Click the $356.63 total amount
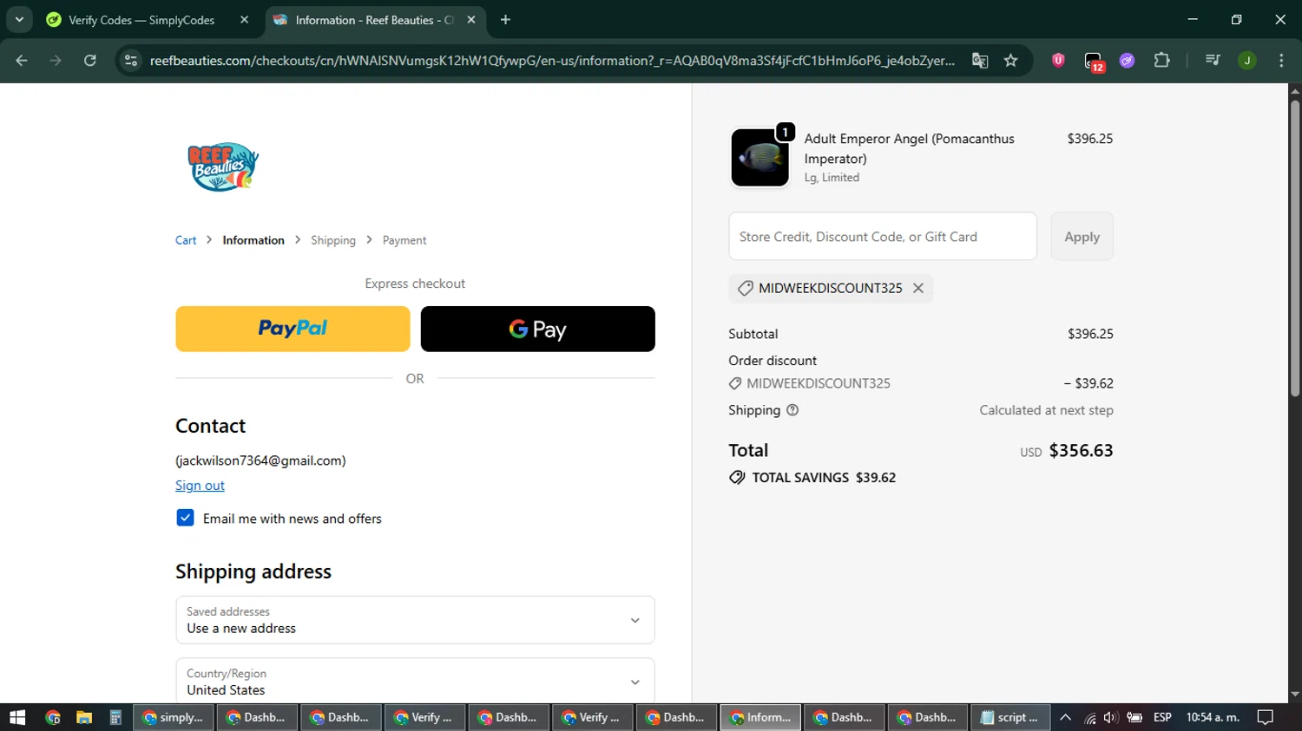Screen dimensions: 1302x731 tap(1081, 450)
